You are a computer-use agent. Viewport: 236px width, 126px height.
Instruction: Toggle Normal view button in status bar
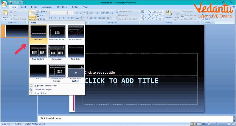coord(192,124)
